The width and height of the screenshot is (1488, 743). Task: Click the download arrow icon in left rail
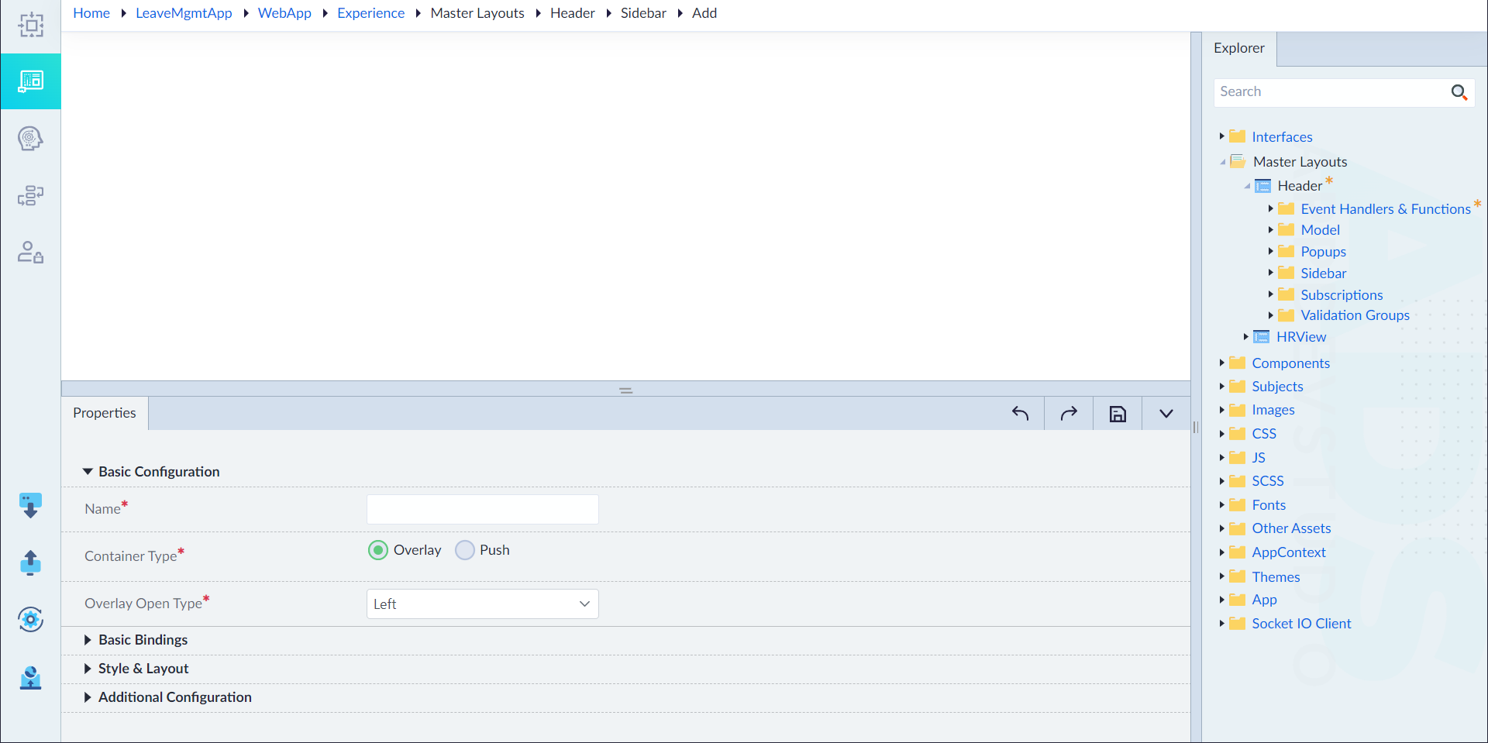point(30,505)
